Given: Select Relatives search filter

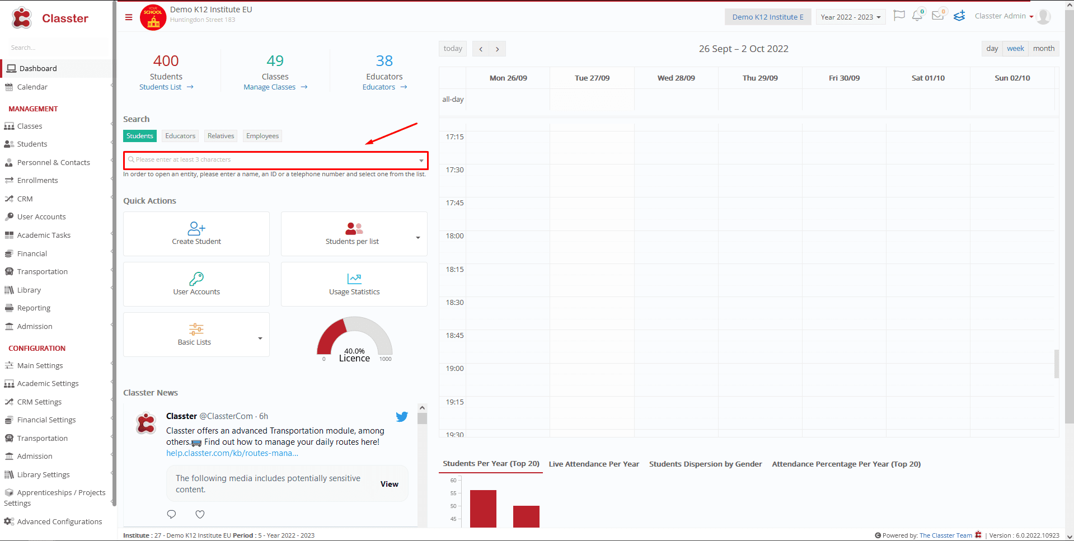Looking at the screenshot, I should click(x=221, y=136).
